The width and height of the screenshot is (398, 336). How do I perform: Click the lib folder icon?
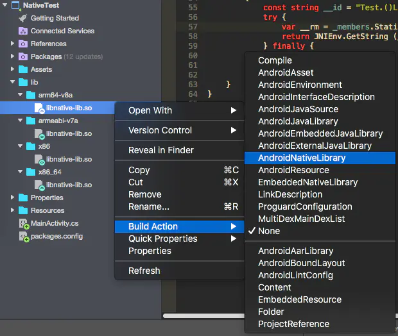(23, 82)
